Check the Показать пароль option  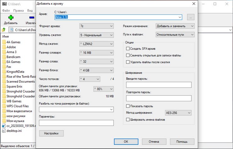pos(128,106)
